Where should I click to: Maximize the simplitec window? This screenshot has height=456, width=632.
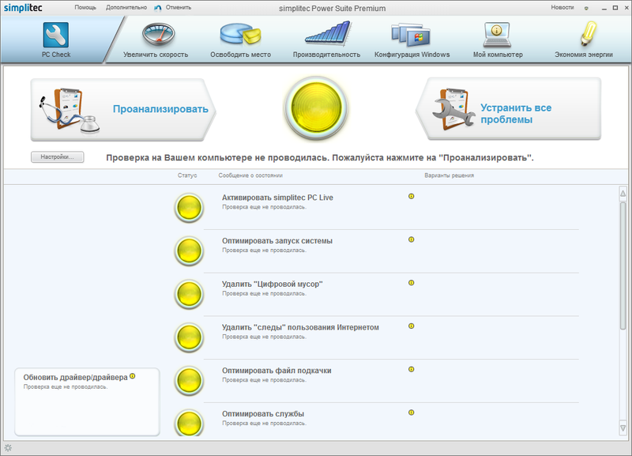[615, 8]
